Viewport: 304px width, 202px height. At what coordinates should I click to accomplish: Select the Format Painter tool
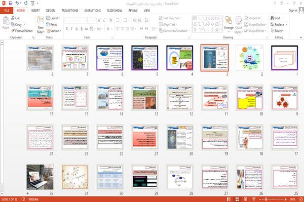coord(22,31)
